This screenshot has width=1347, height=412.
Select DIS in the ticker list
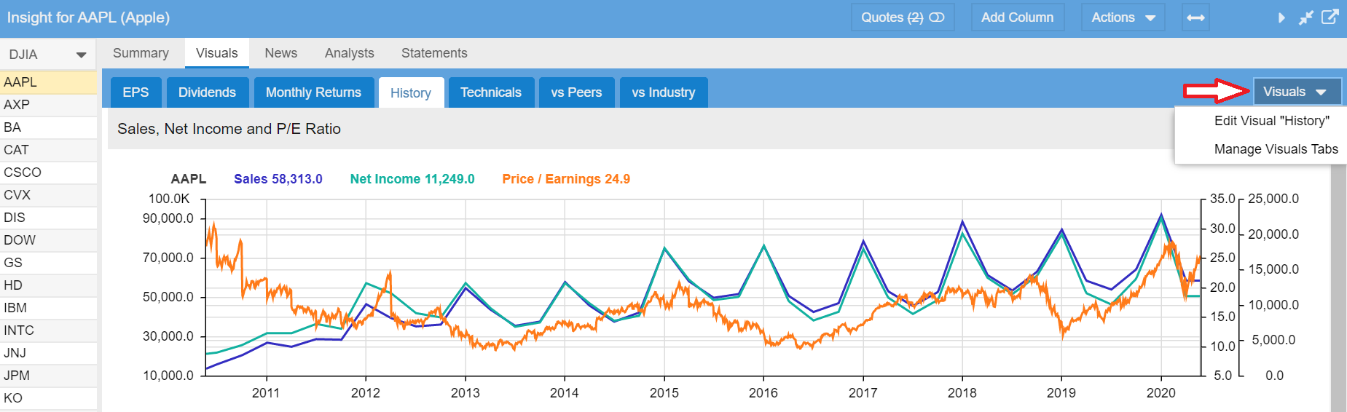(x=48, y=218)
